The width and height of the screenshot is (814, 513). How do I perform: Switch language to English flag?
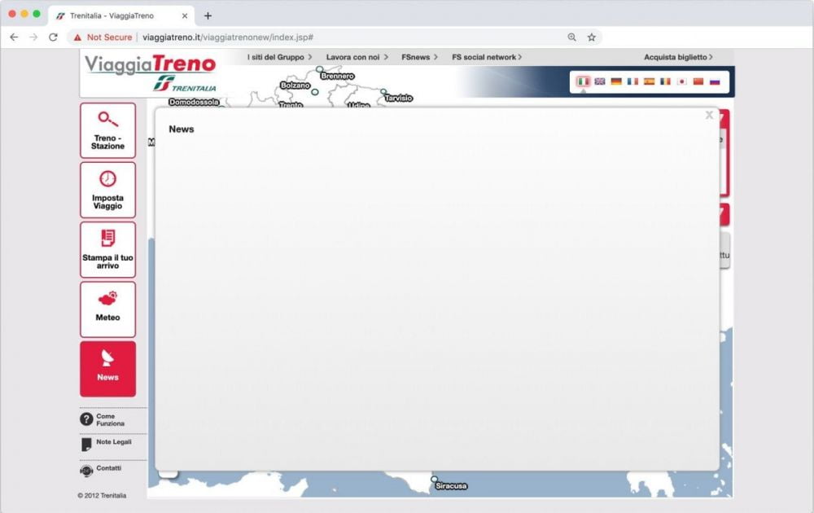point(600,81)
